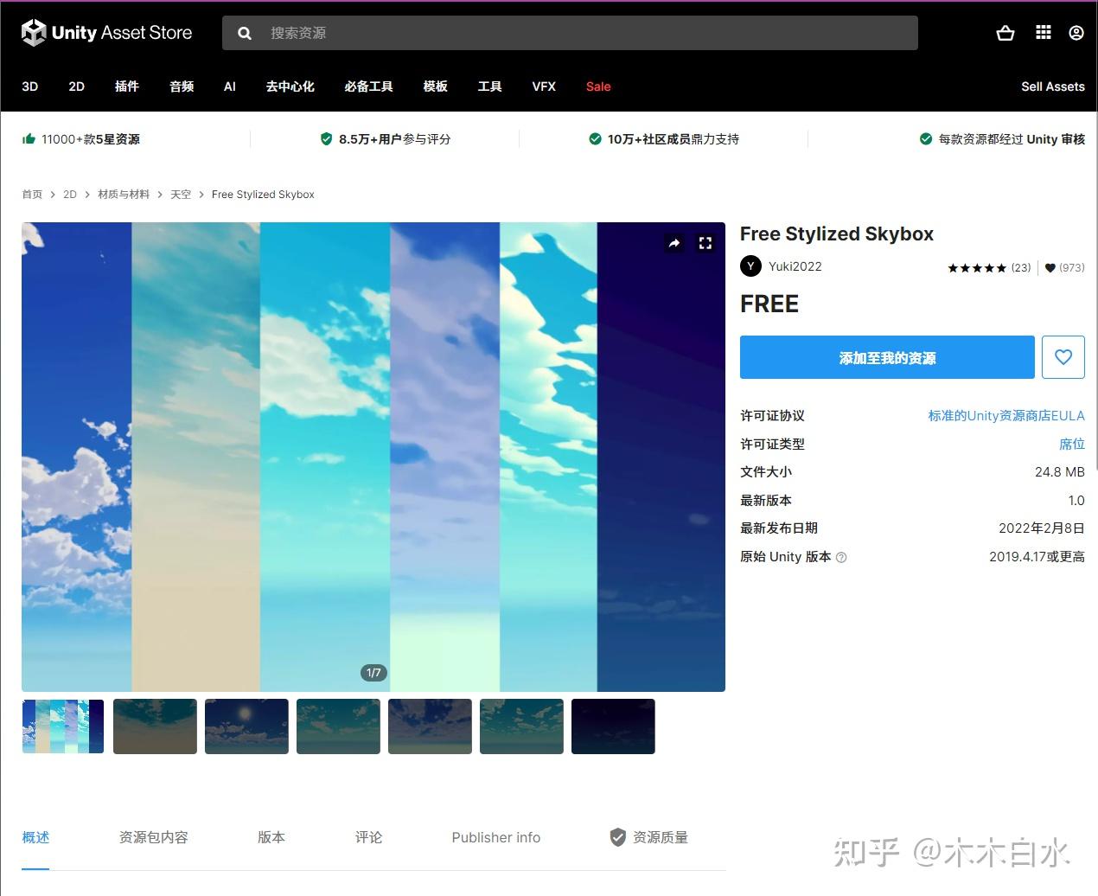Toggle the favorite heart showing 973

click(x=1049, y=268)
